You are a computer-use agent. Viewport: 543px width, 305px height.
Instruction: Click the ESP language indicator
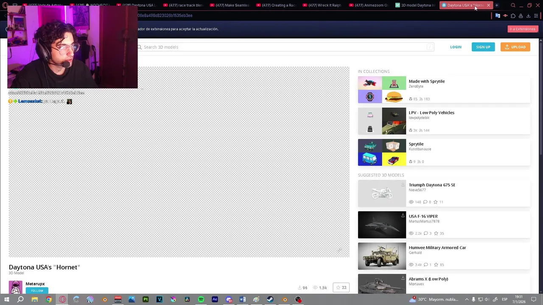(x=504, y=299)
